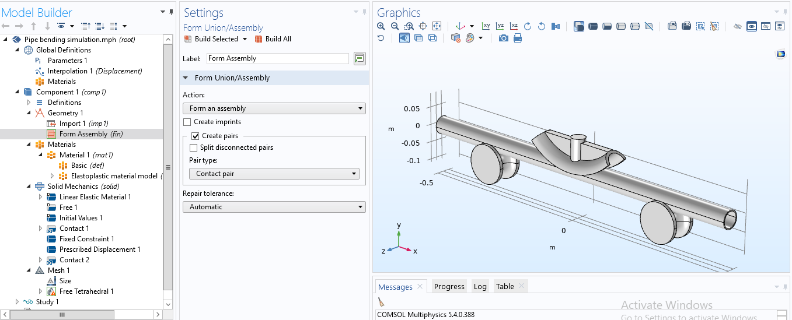This screenshot has height=320, width=792.
Task: Click the Reset icon in Graphics toolbar
Action: (x=381, y=38)
